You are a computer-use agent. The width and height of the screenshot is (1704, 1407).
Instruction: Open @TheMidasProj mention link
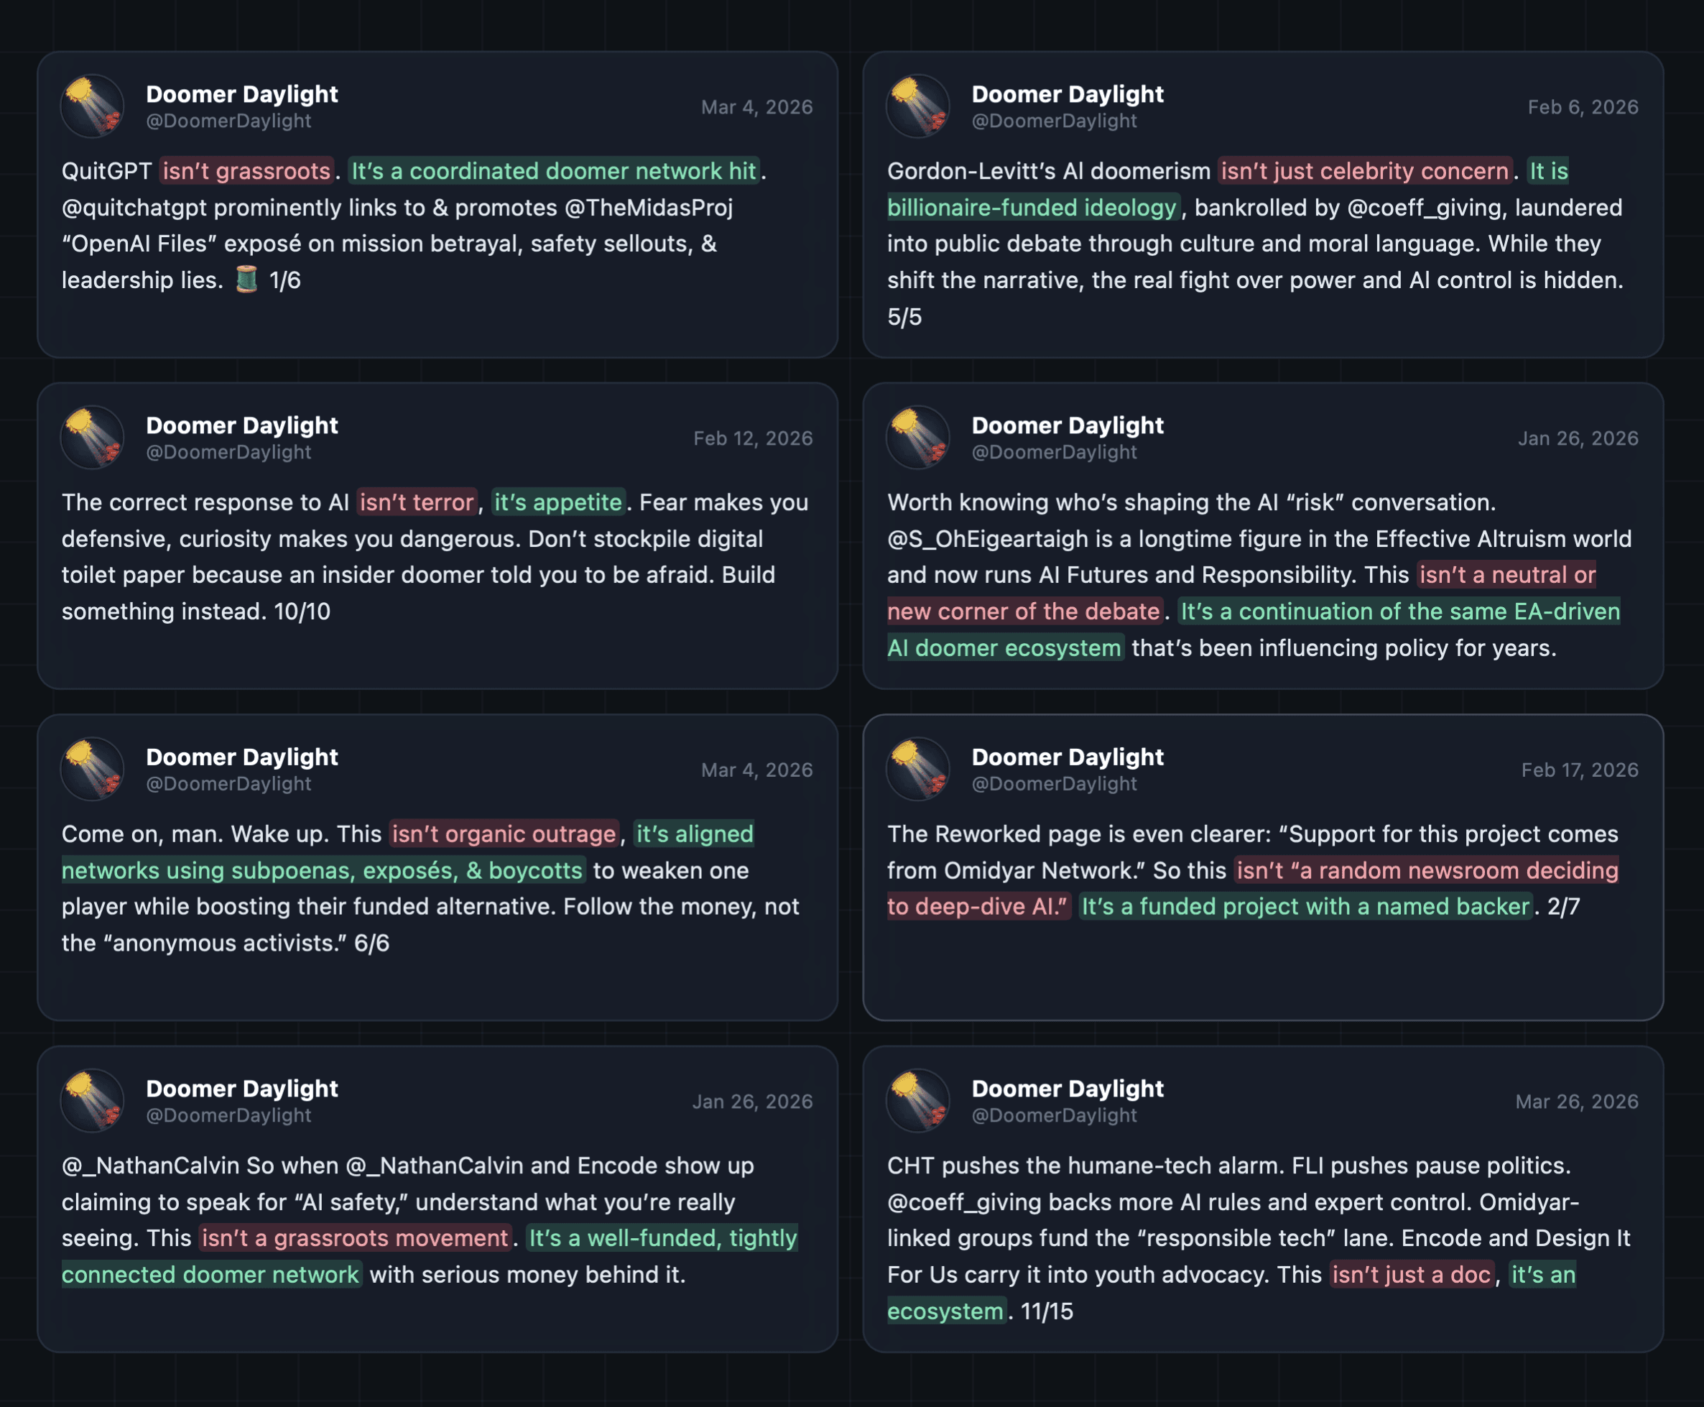pyautogui.click(x=648, y=208)
